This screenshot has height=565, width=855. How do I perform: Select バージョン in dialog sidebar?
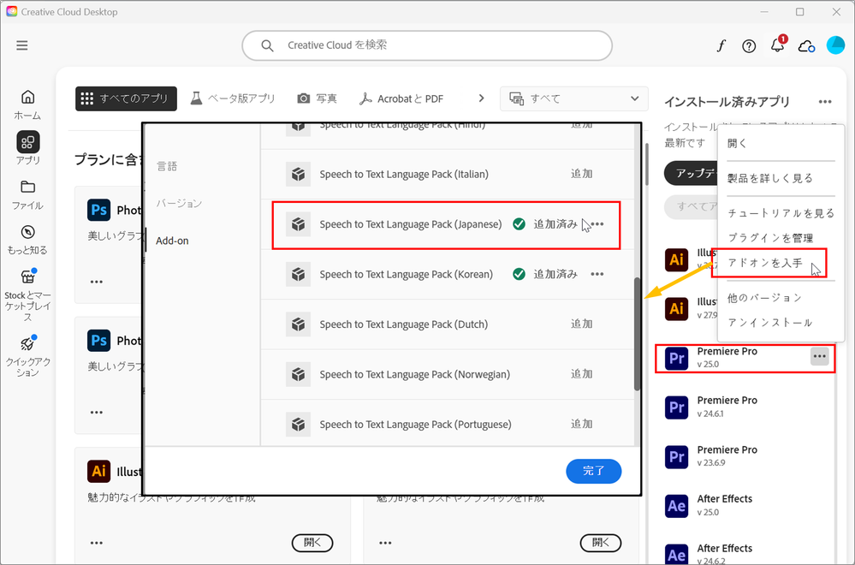coord(179,204)
